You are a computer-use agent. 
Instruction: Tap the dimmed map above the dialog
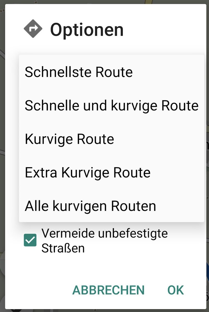78,2
